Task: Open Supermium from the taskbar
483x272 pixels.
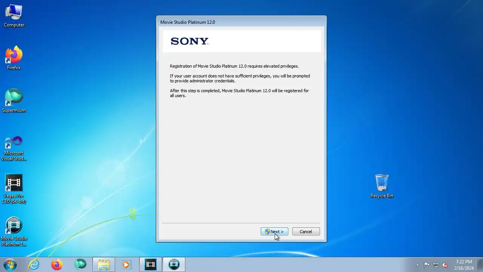Action: point(80,264)
